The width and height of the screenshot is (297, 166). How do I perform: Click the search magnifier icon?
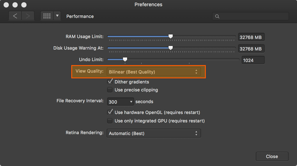217,16
